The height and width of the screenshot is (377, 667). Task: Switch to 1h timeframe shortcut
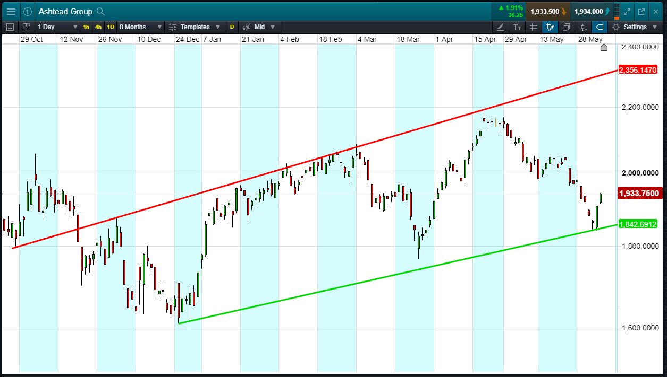pyautogui.click(x=86, y=27)
